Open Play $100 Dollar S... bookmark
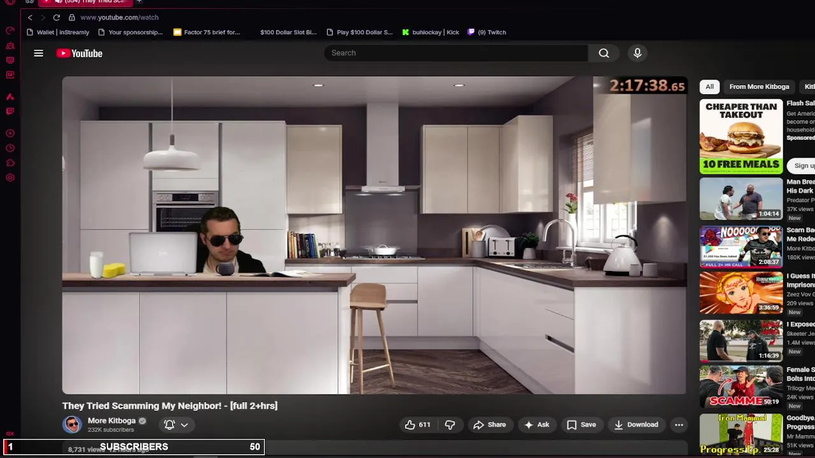The height and width of the screenshot is (458, 815). pyautogui.click(x=359, y=32)
